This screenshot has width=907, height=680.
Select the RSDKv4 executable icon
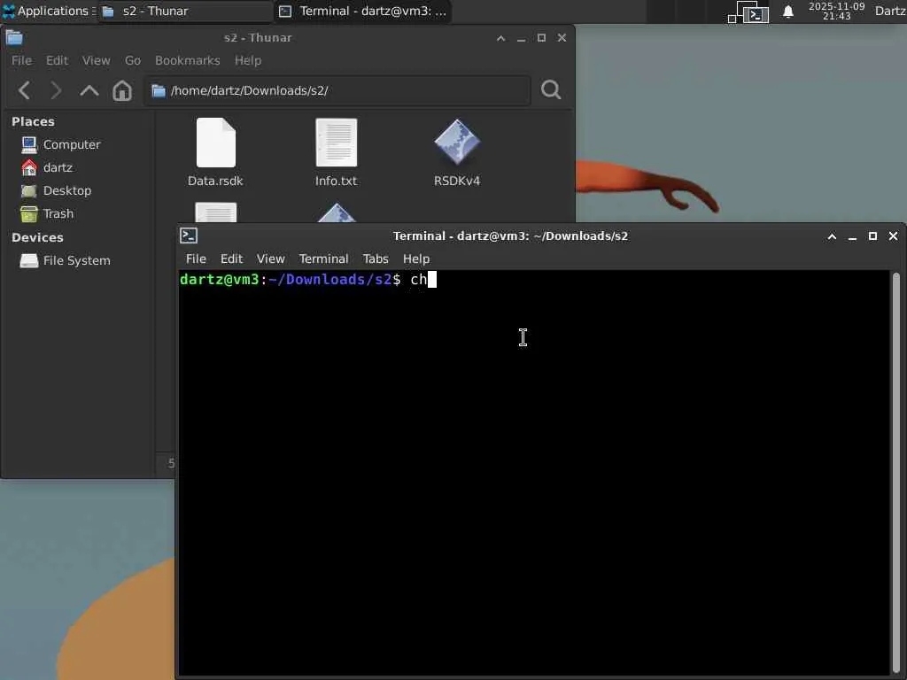457,143
